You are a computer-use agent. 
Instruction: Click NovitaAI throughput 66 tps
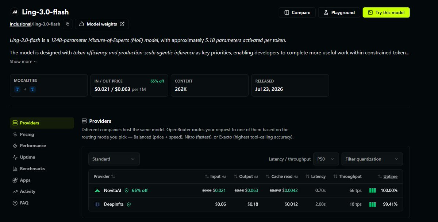point(355,190)
